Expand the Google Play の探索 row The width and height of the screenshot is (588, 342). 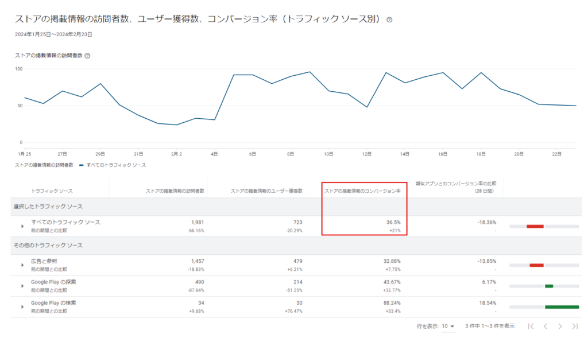coord(22,286)
